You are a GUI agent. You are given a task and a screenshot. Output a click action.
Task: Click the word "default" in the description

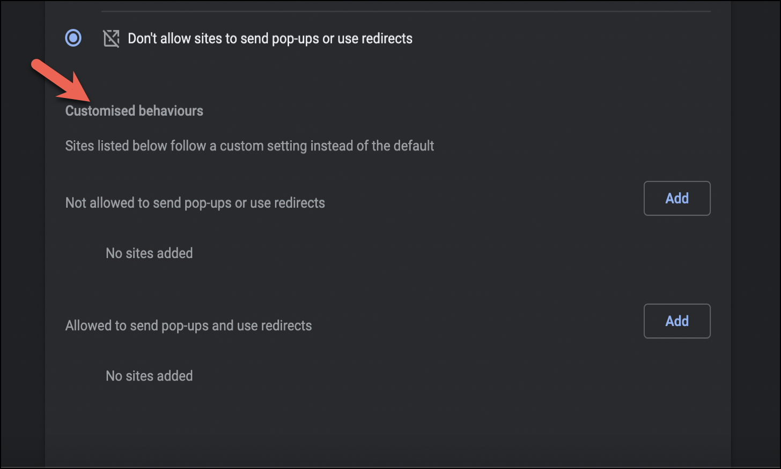point(414,146)
